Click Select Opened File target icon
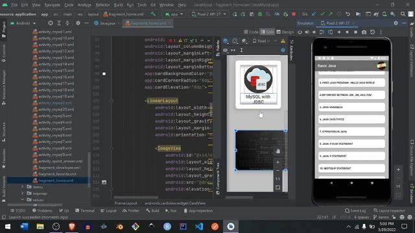Image resolution: width=415 pixels, height=233 pixels. point(51,23)
